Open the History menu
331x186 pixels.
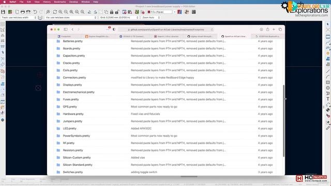[47, 2]
